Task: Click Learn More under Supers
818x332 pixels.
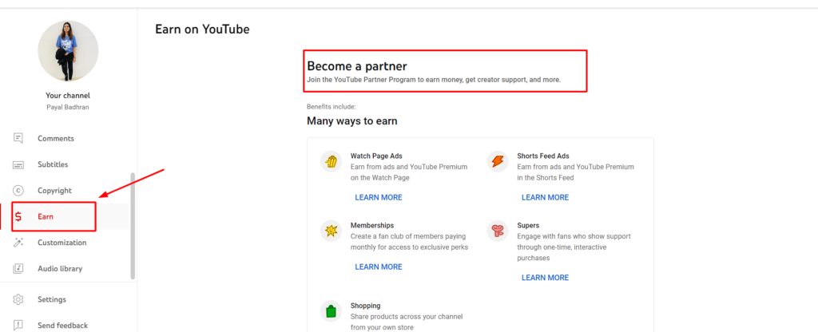Action: (545, 278)
